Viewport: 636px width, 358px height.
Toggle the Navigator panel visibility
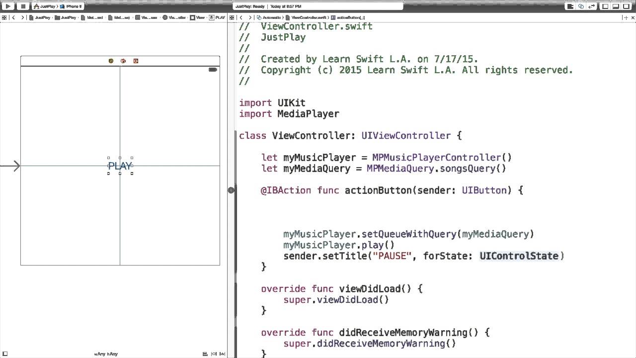click(x=605, y=6)
